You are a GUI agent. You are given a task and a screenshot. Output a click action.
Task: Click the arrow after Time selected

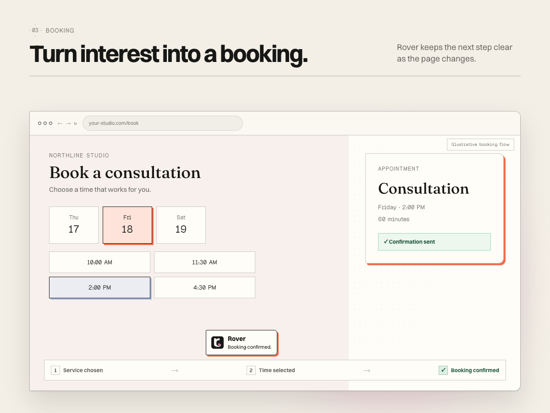click(x=367, y=370)
